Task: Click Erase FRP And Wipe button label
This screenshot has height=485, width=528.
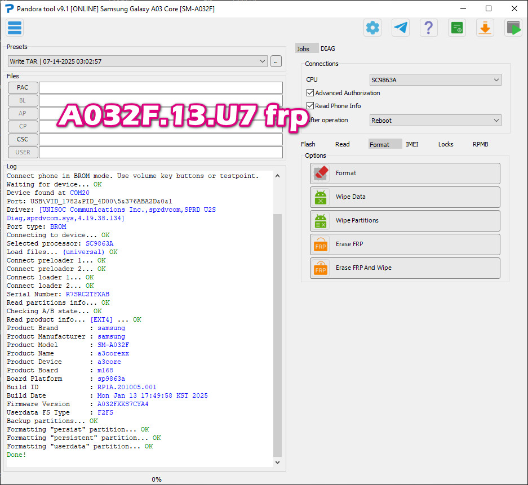Action: pyautogui.click(x=363, y=268)
